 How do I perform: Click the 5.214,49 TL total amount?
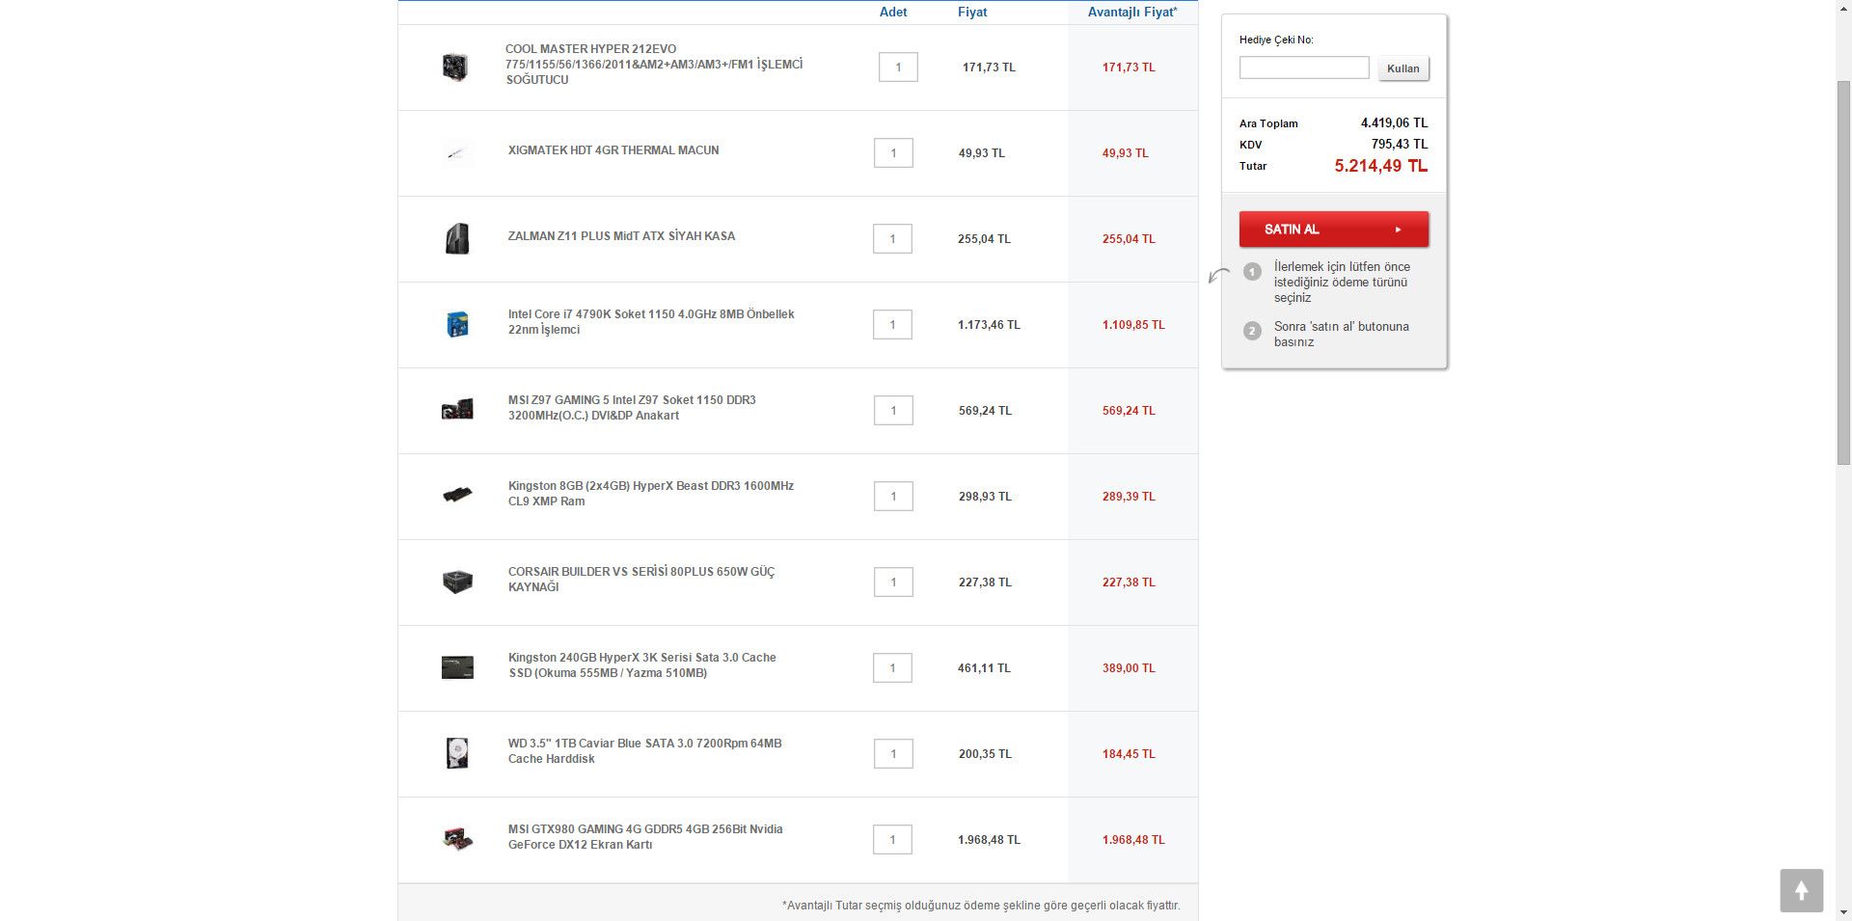(1381, 166)
